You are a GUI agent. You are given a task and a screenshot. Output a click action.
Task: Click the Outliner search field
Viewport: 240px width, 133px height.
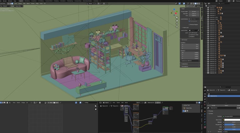click(225, 3)
